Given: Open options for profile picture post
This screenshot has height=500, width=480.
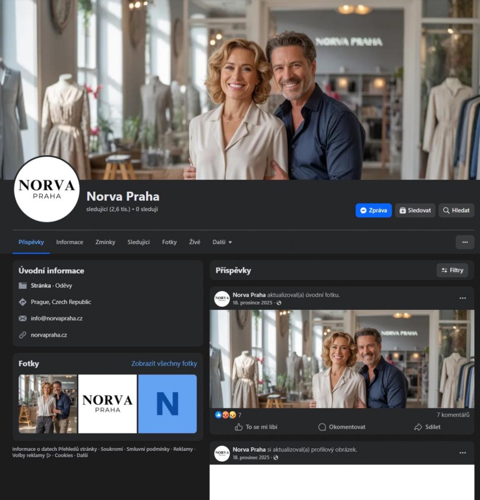Looking at the screenshot, I should point(463,453).
